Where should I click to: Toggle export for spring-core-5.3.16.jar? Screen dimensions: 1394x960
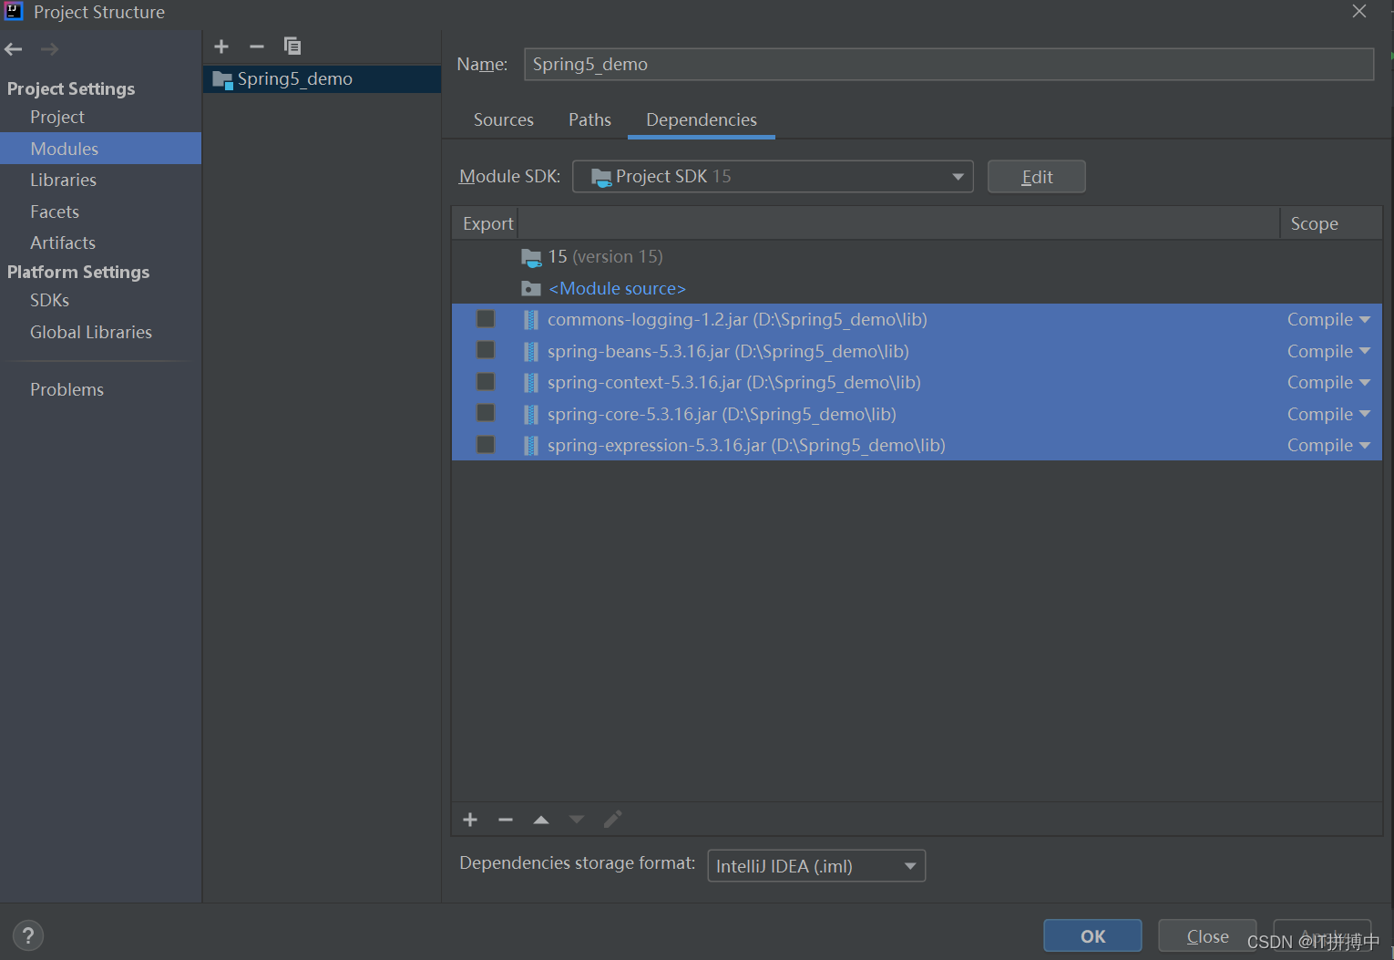point(486,413)
